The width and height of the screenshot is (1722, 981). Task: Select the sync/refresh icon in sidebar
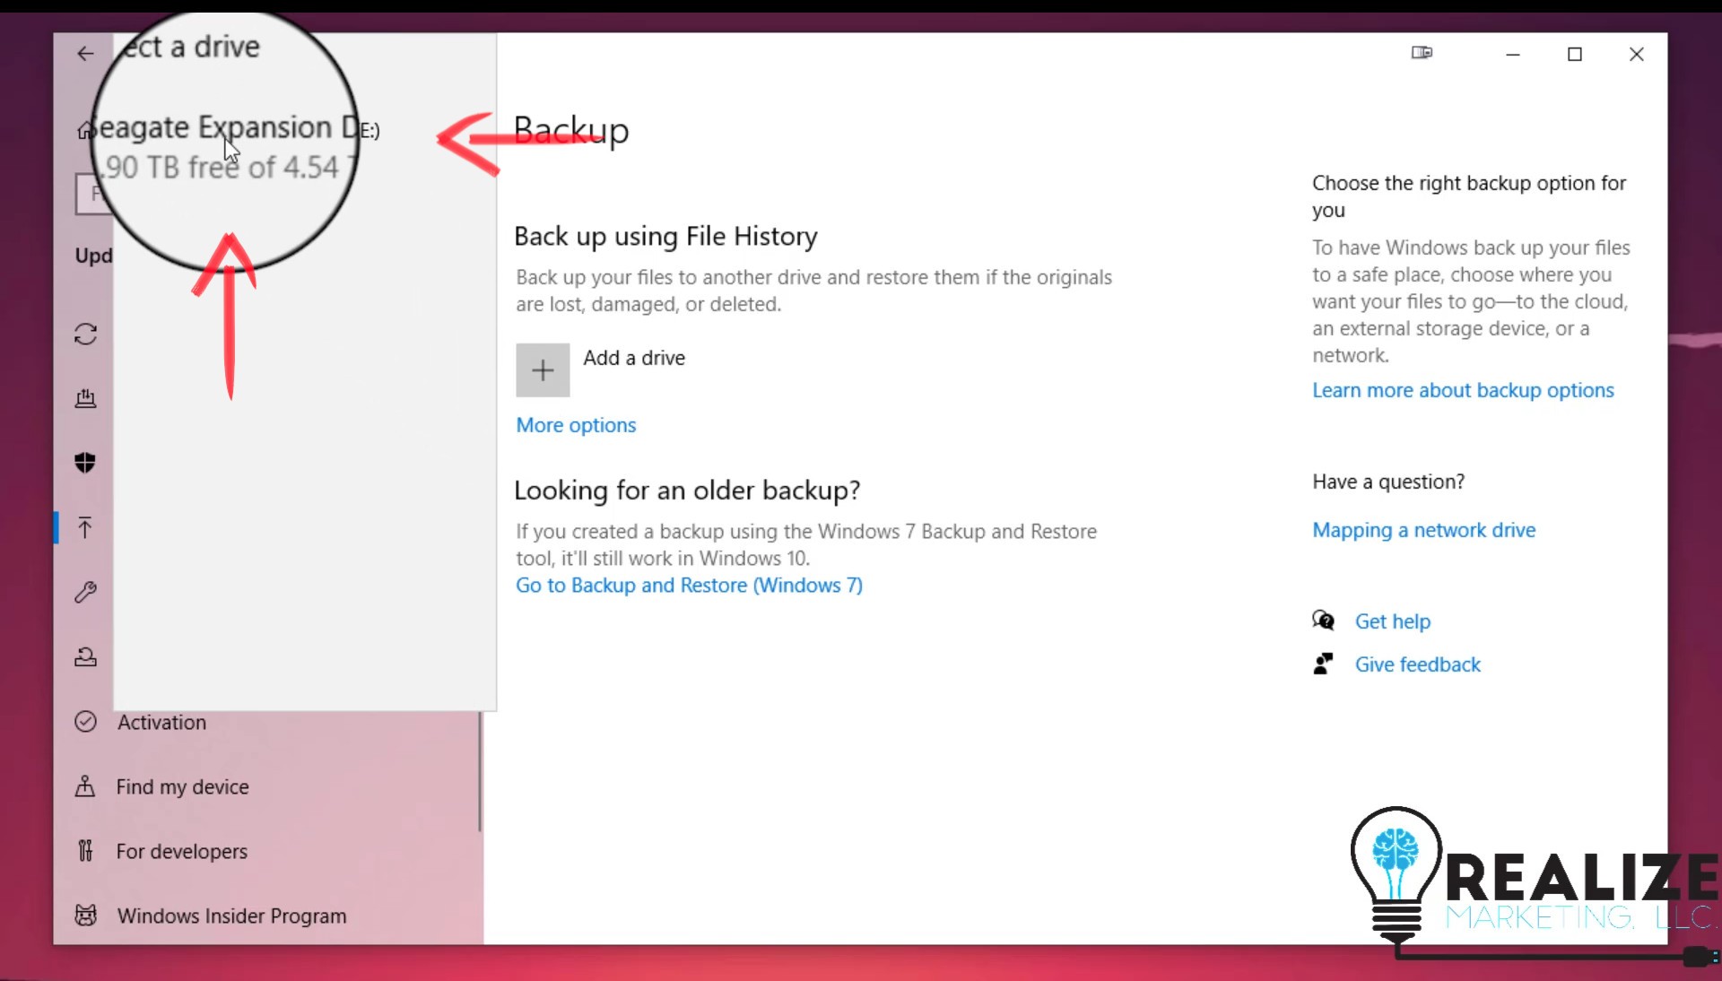pyautogui.click(x=84, y=334)
